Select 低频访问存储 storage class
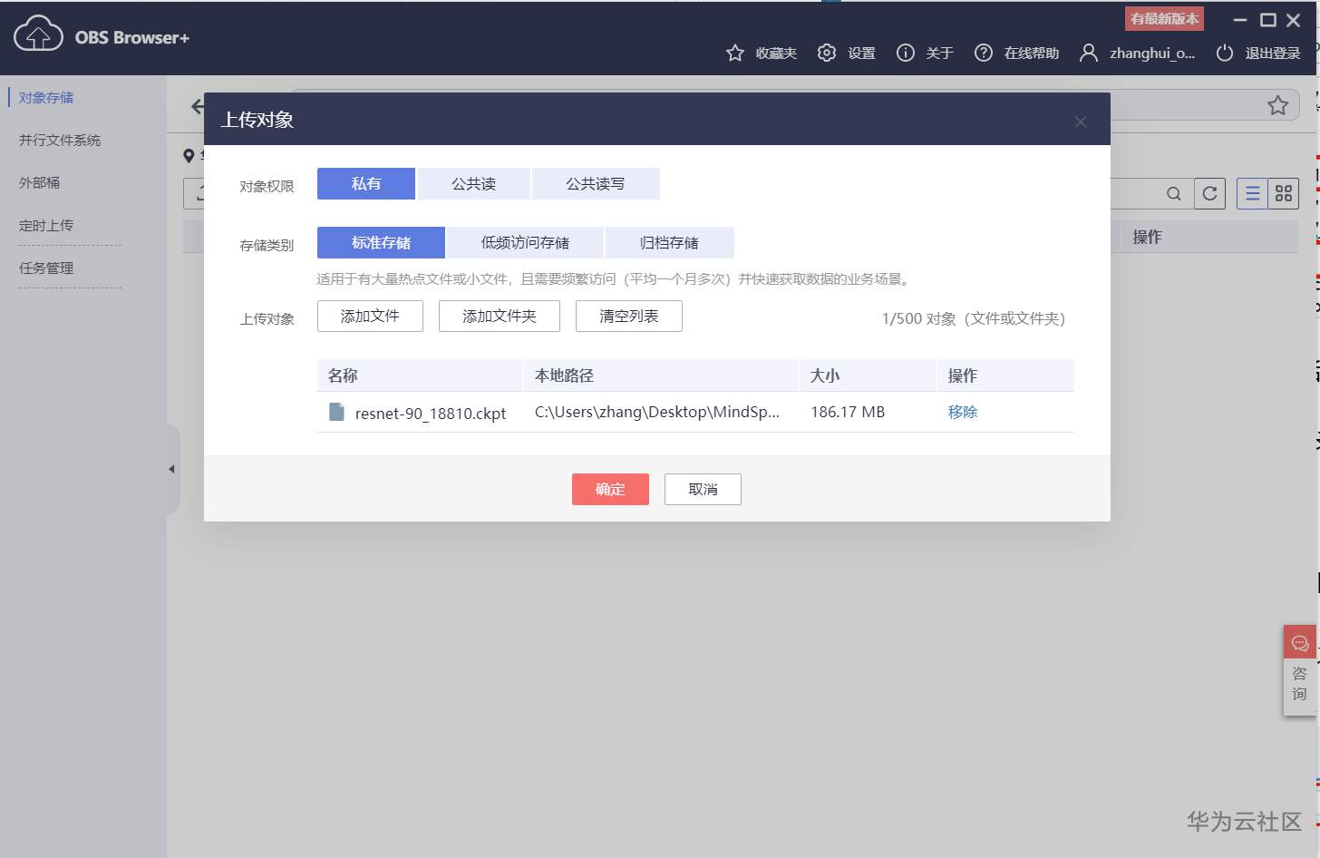 (x=525, y=242)
